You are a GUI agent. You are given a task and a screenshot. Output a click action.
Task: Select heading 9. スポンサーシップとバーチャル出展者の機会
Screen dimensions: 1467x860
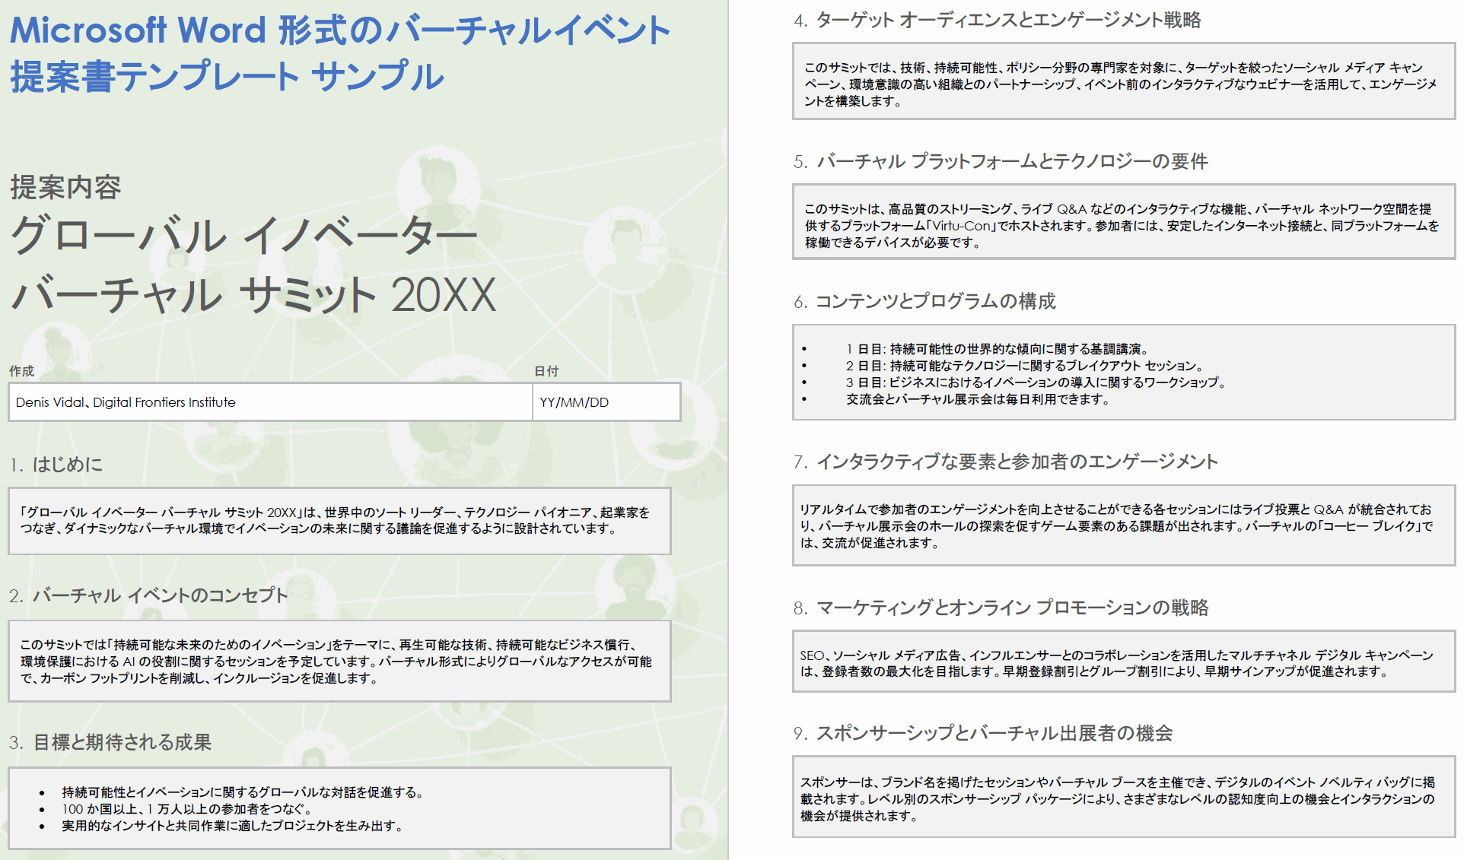pos(985,735)
